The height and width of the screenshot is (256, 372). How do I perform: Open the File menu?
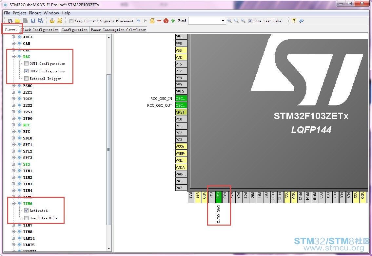(x=7, y=13)
